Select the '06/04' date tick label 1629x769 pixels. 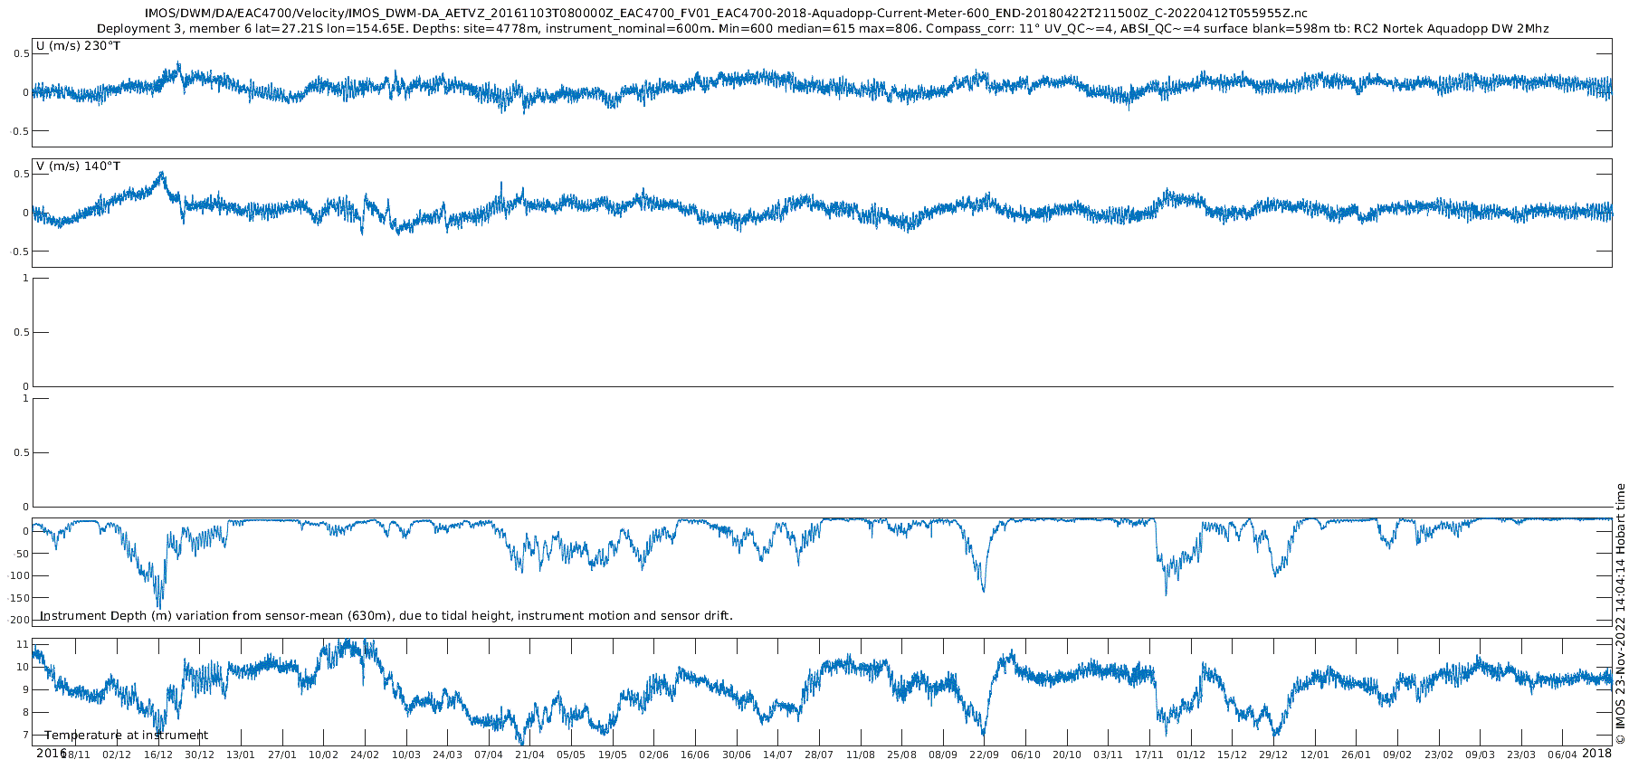pyautogui.click(x=1563, y=755)
